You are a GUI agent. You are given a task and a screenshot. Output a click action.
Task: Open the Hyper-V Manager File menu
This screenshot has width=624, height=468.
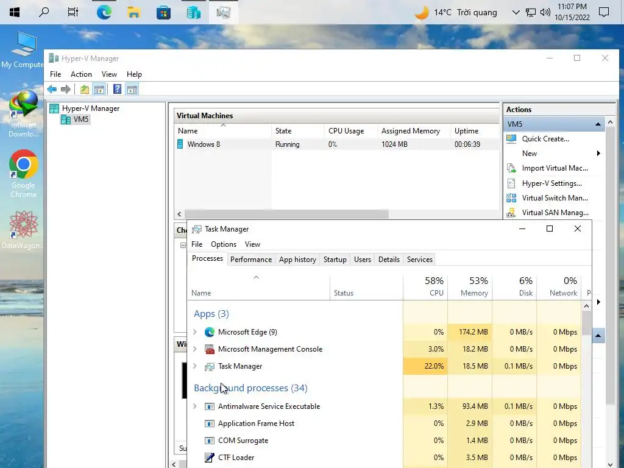pos(55,74)
